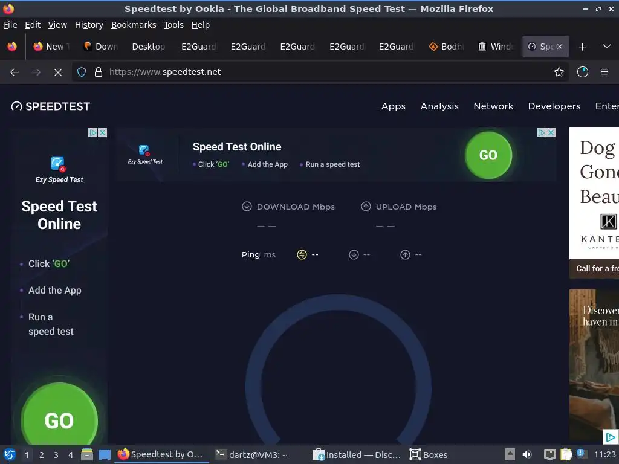This screenshot has width=619, height=464.
Task: Stop loading the page with X button
Action: 57,72
